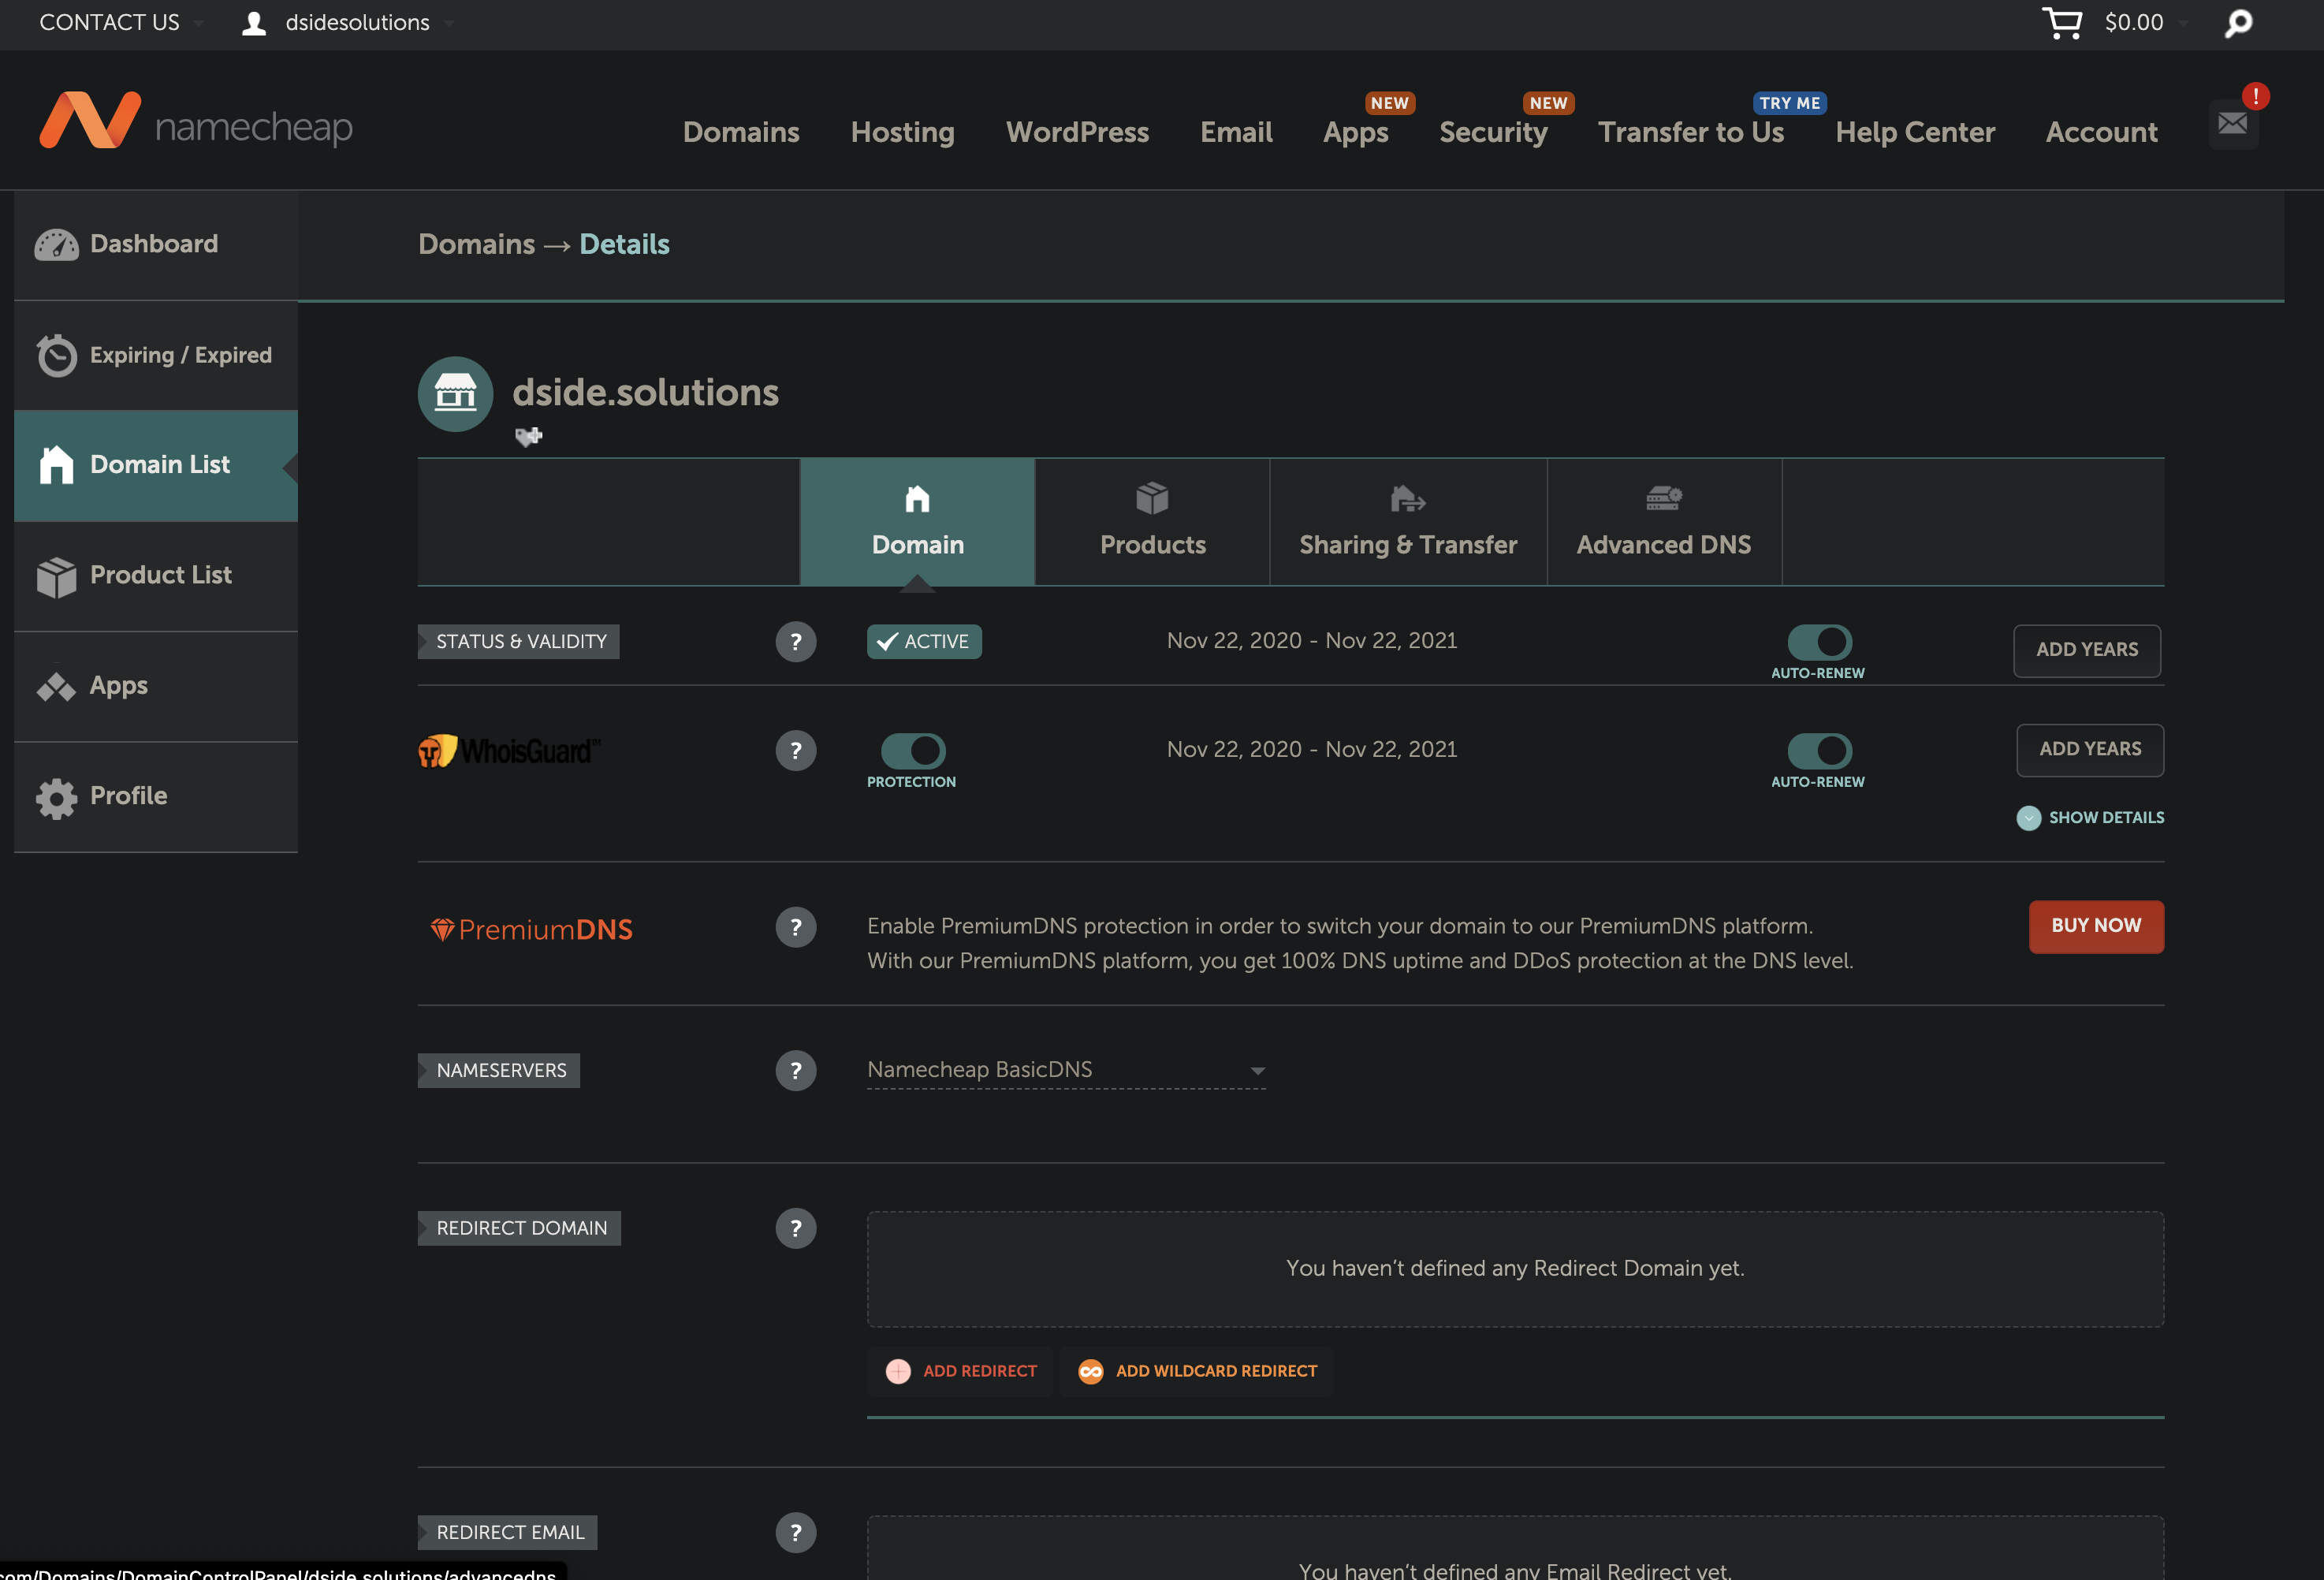This screenshot has width=2324, height=1580.
Task: Click the Redirect Email label
Action: pyautogui.click(x=508, y=1532)
